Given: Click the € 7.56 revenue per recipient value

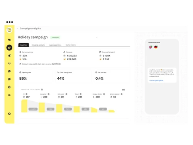Looking at the screenshot, I should point(106,59).
